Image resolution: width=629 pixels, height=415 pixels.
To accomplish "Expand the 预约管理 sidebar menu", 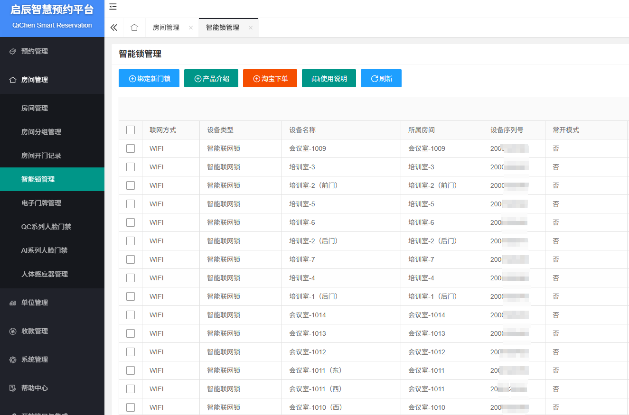I will tap(52, 51).
